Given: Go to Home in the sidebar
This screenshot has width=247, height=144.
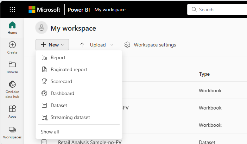Looking at the screenshot, I should pyautogui.click(x=12, y=28).
